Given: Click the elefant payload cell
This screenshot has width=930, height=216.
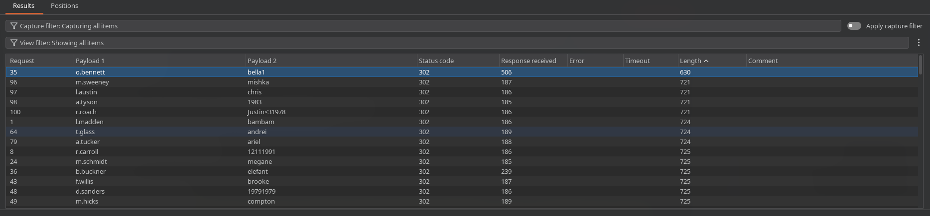Looking at the screenshot, I should point(331,171).
